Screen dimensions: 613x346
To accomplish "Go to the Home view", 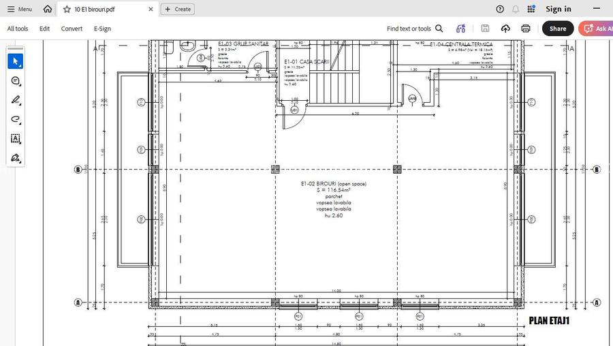I will coord(47,9).
